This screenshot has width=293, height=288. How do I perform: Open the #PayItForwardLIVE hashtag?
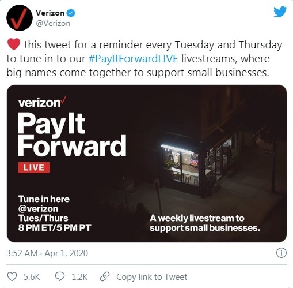coord(134,59)
